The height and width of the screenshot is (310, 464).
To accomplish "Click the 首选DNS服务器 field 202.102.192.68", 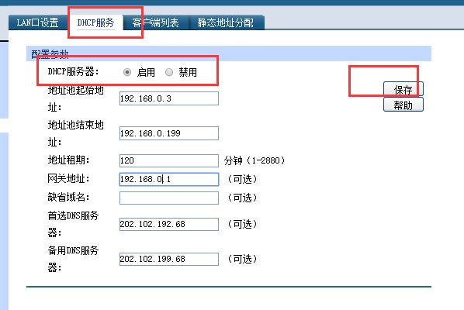I will [169, 224].
